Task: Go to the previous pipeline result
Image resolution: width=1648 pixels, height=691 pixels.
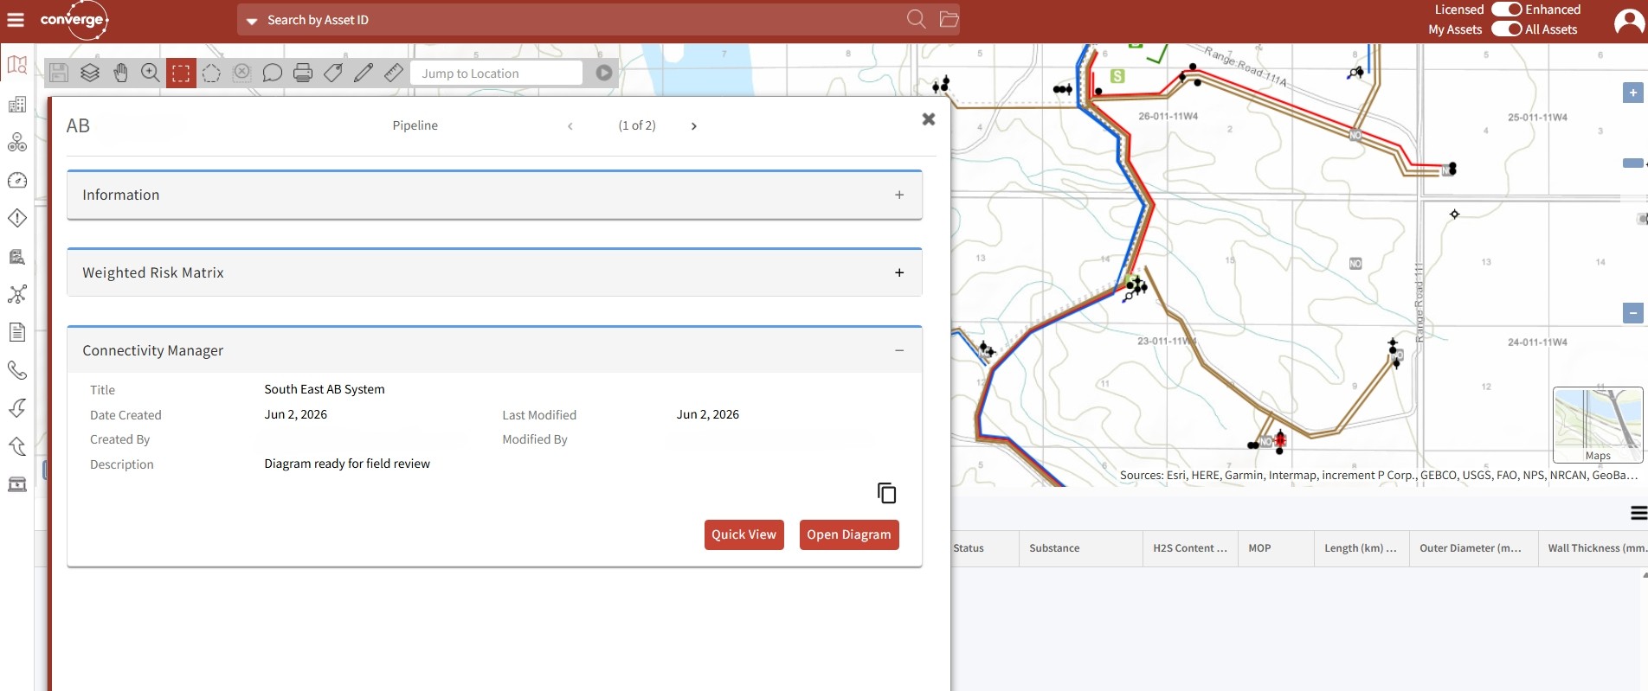Action: (x=570, y=126)
